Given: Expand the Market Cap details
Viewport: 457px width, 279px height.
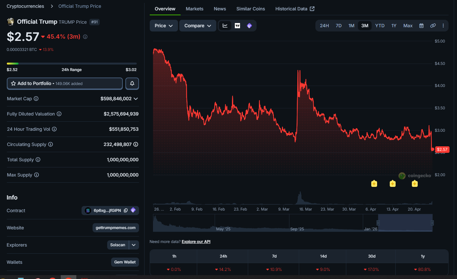Looking at the screenshot, I should click(x=136, y=99).
